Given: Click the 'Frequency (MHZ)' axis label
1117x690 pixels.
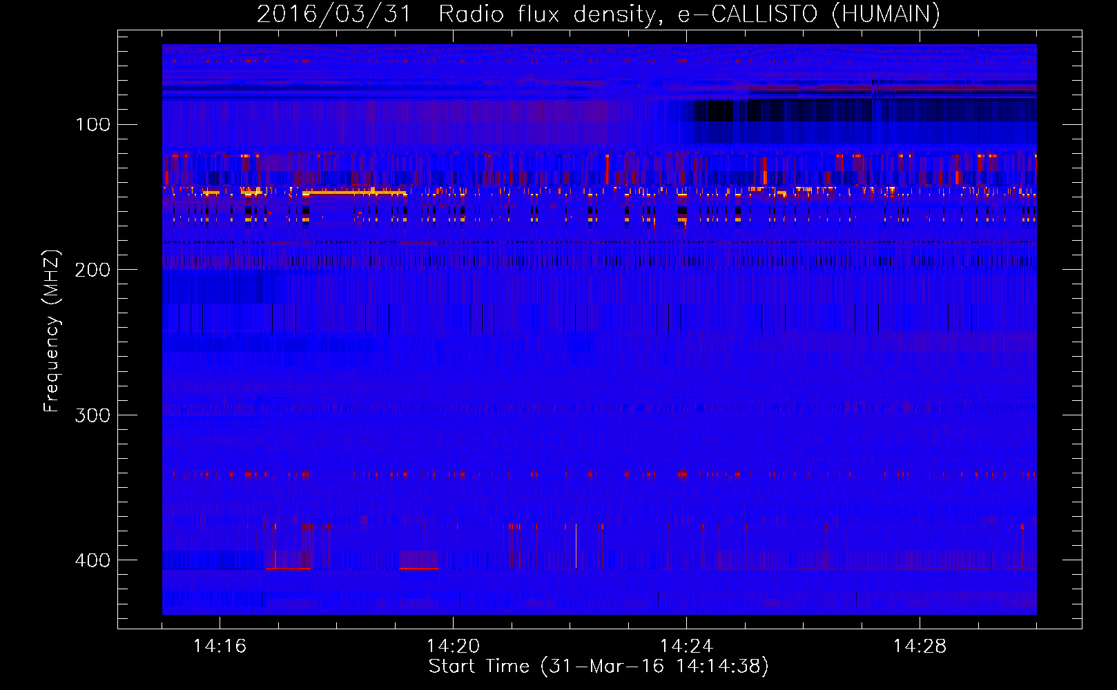Looking at the screenshot, I should click(x=52, y=331).
